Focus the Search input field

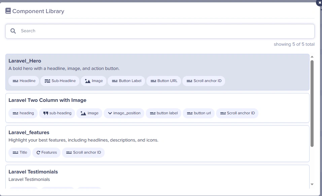click(160, 31)
